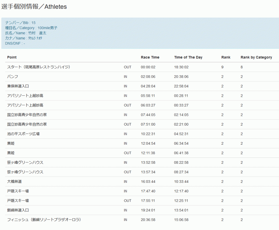The width and height of the screenshot is (279, 230).
Task: Click race time 05:58:11
Action: (x=148, y=96)
